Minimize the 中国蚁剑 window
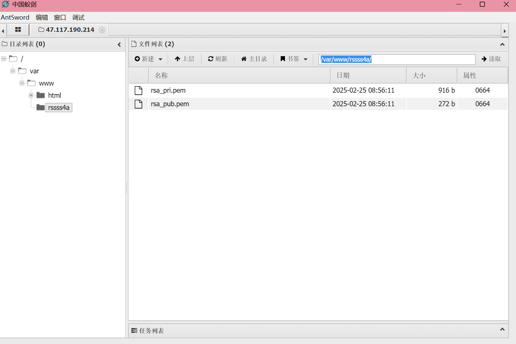This screenshot has height=344, width=516. [x=459, y=4]
